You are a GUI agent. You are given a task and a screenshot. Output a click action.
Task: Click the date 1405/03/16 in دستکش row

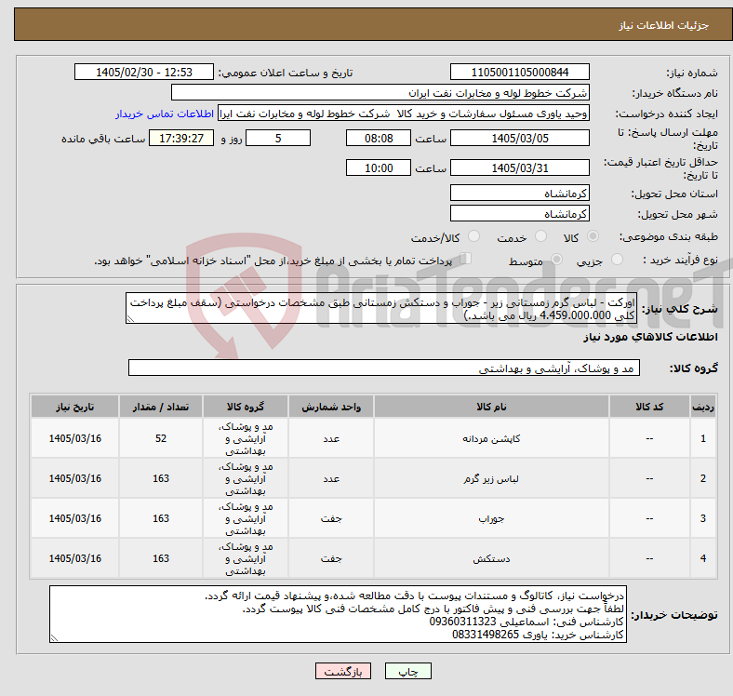[x=74, y=558]
